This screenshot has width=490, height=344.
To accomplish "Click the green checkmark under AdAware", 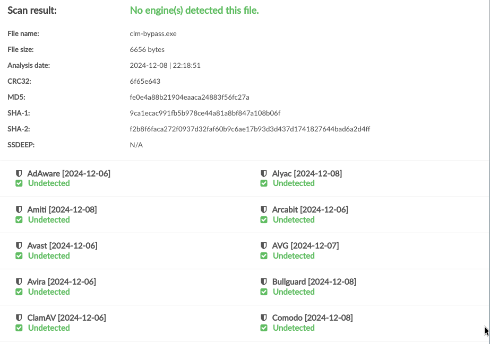I will [19, 183].
